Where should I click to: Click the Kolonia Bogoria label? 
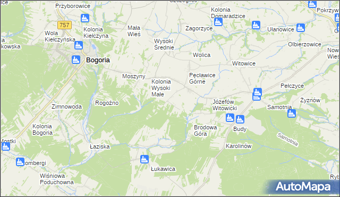[42, 129]
